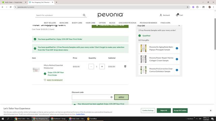The image size is (216, 121).
Task: Go forward in browser
Action: point(6,7)
